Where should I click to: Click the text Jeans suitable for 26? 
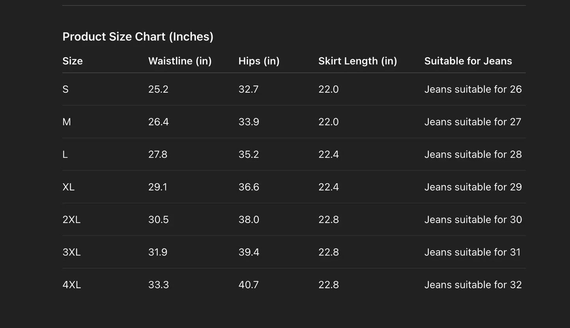[x=473, y=89]
